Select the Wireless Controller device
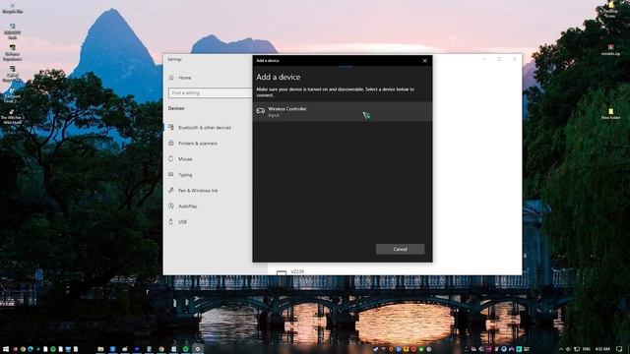The height and width of the screenshot is (354, 630). 343,111
